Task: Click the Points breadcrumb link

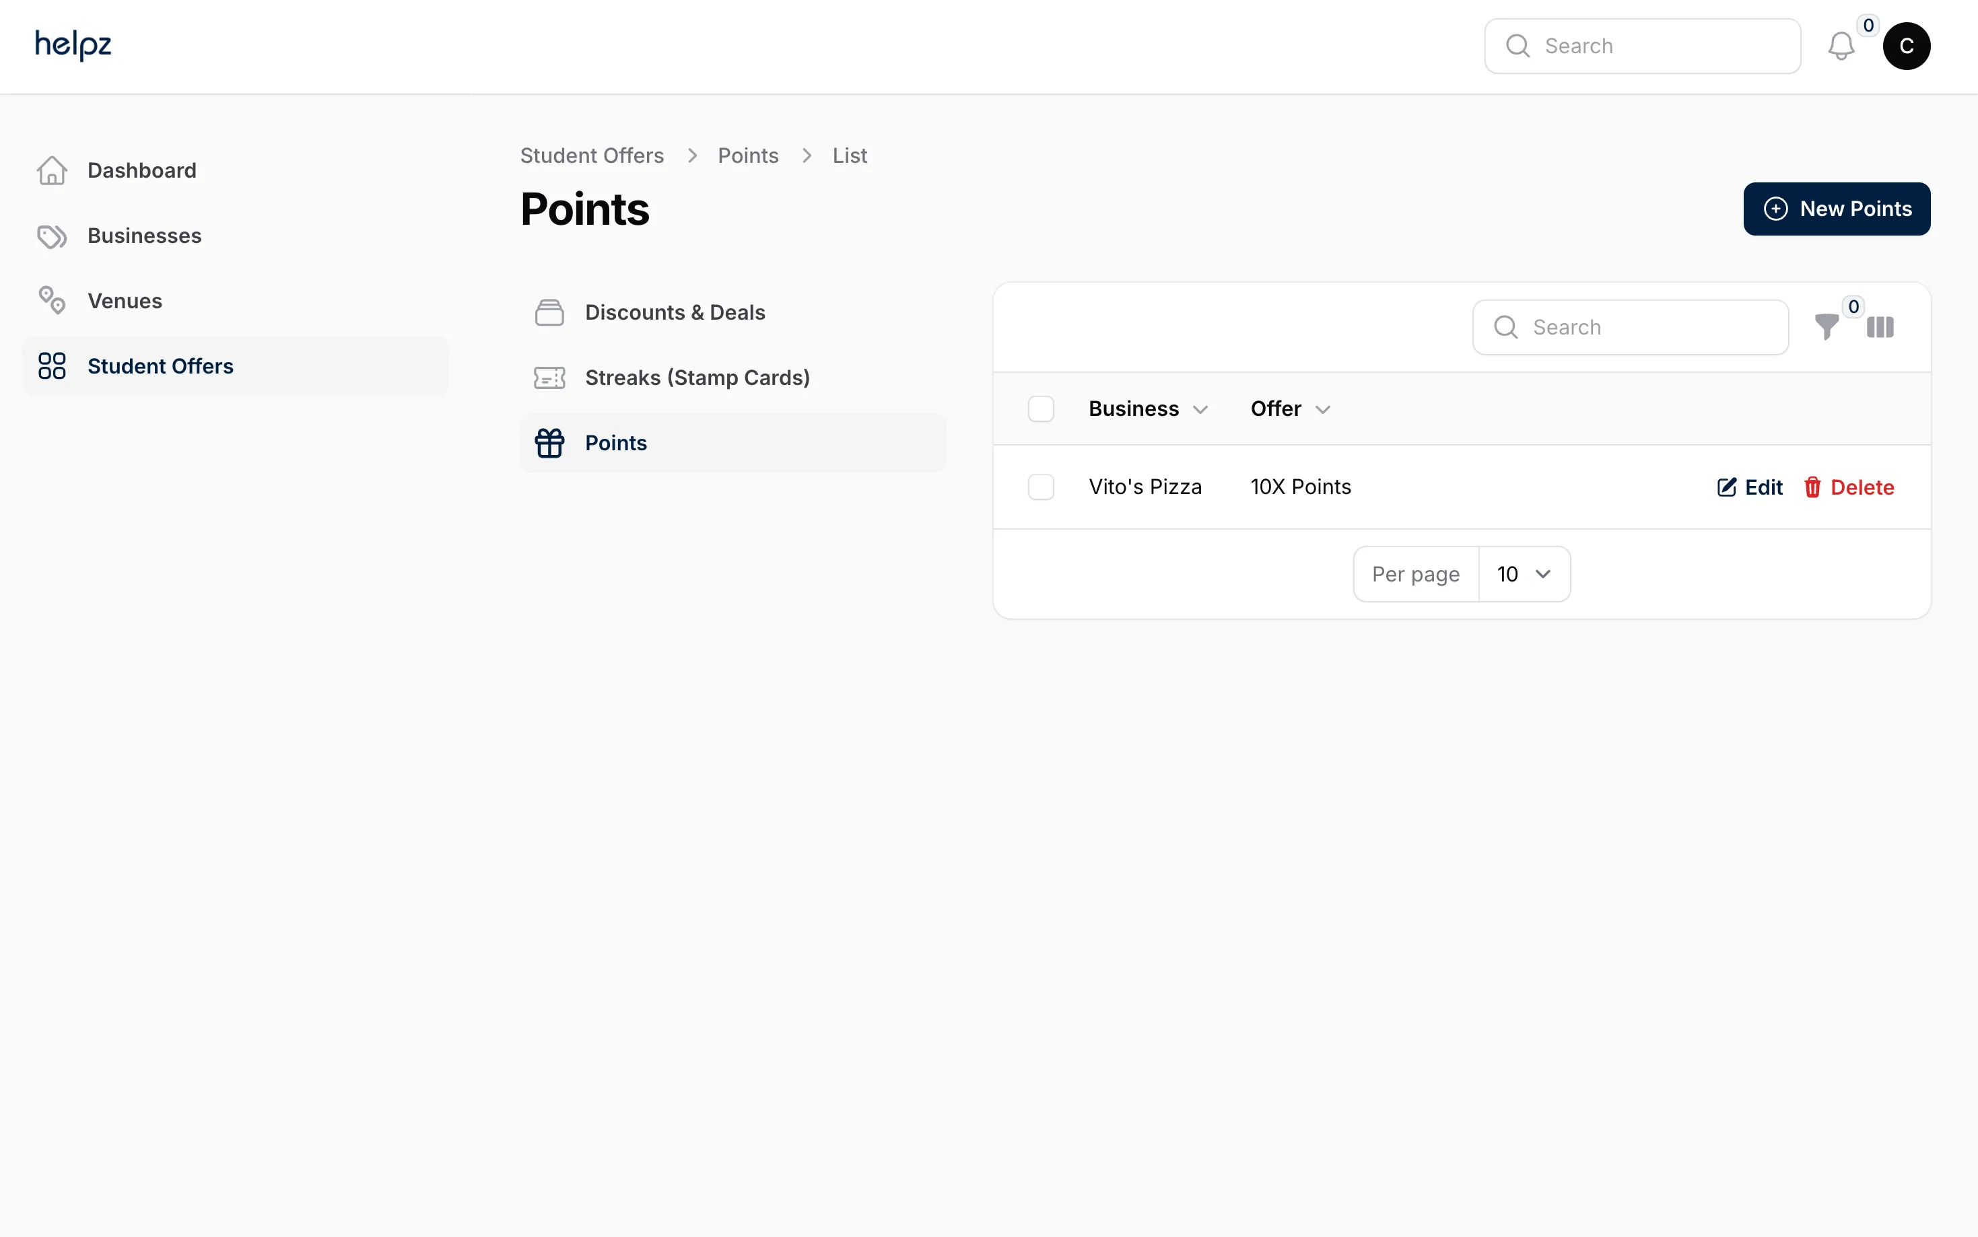Action: pyautogui.click(x=748, y=155)
